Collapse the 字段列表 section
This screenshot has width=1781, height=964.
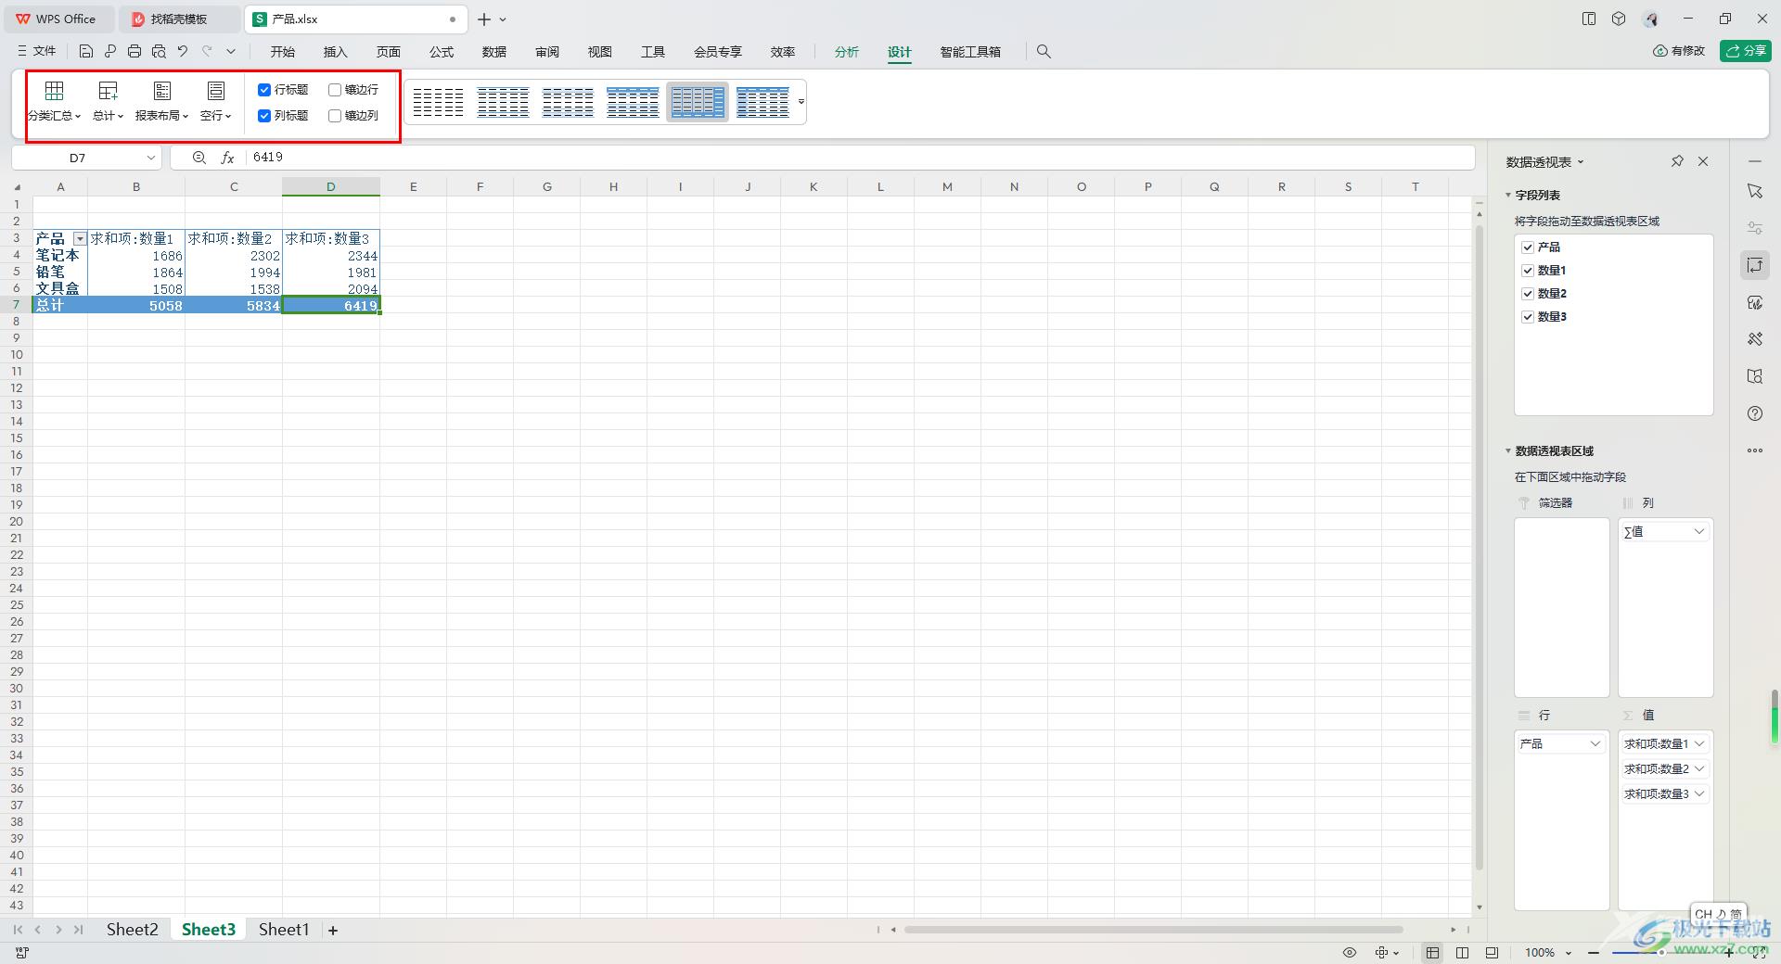pyautogui.click(x=1508, y=196)
